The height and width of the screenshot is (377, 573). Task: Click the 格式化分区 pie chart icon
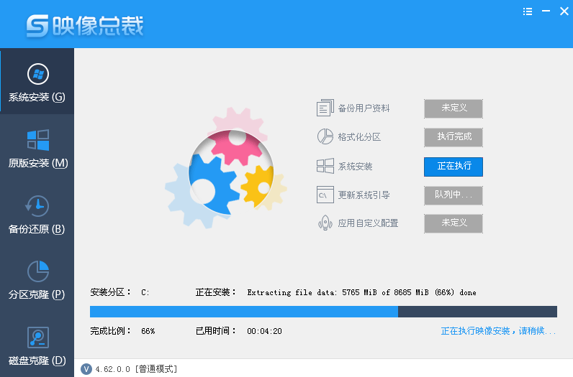[325, 136]
